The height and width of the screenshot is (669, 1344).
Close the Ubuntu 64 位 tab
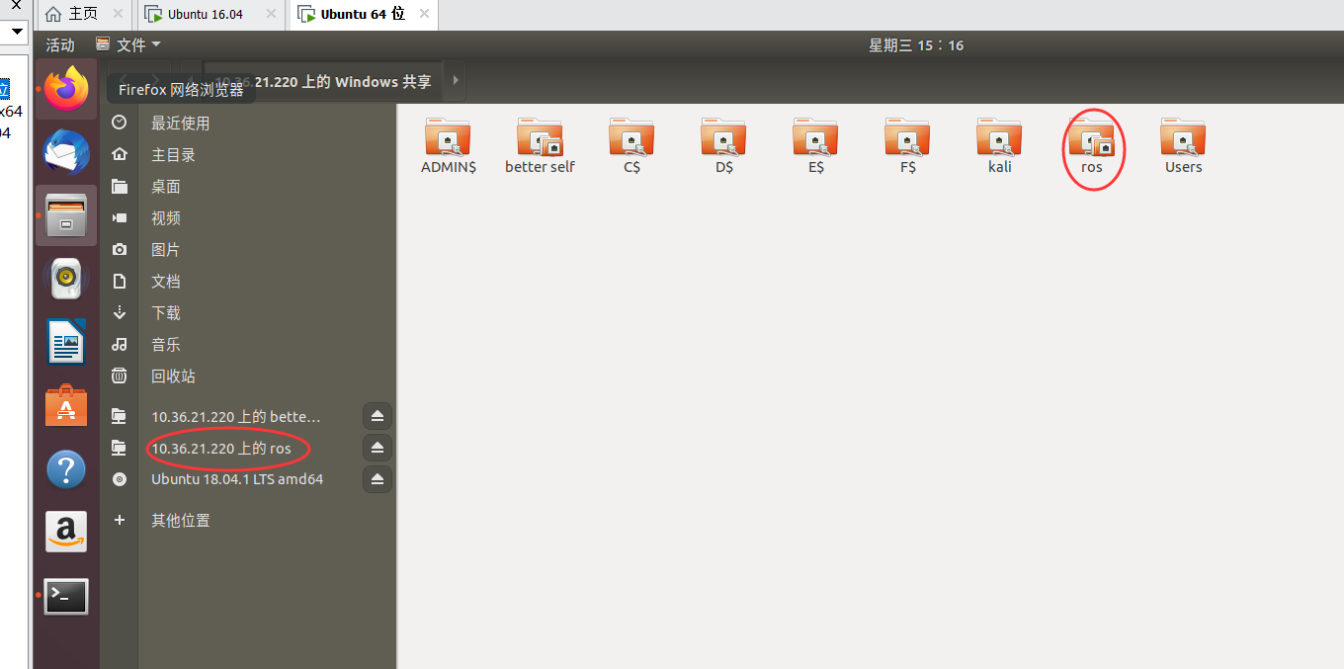pos(424,14)
